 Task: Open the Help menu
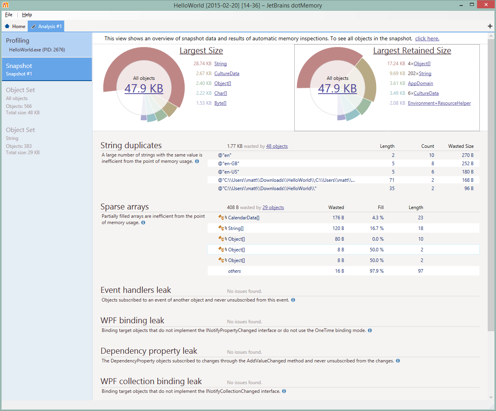[x=27, y=15]
